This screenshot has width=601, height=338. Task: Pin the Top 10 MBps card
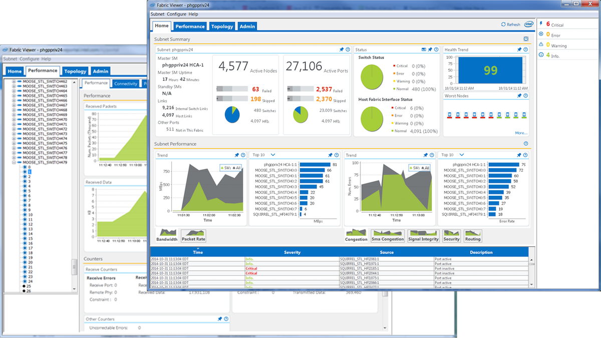point(330,155)
